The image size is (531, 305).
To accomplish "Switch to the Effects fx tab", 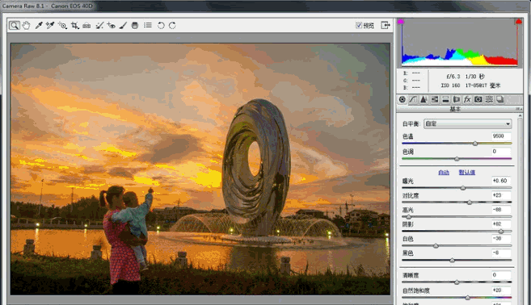I will pyautogui.click(x=467, y=99).
